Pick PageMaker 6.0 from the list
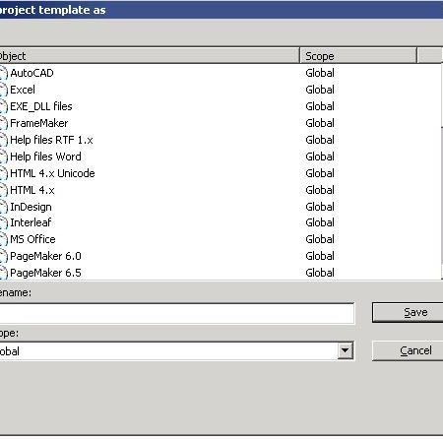The image size is (443, 439). [x=45, y=256]
